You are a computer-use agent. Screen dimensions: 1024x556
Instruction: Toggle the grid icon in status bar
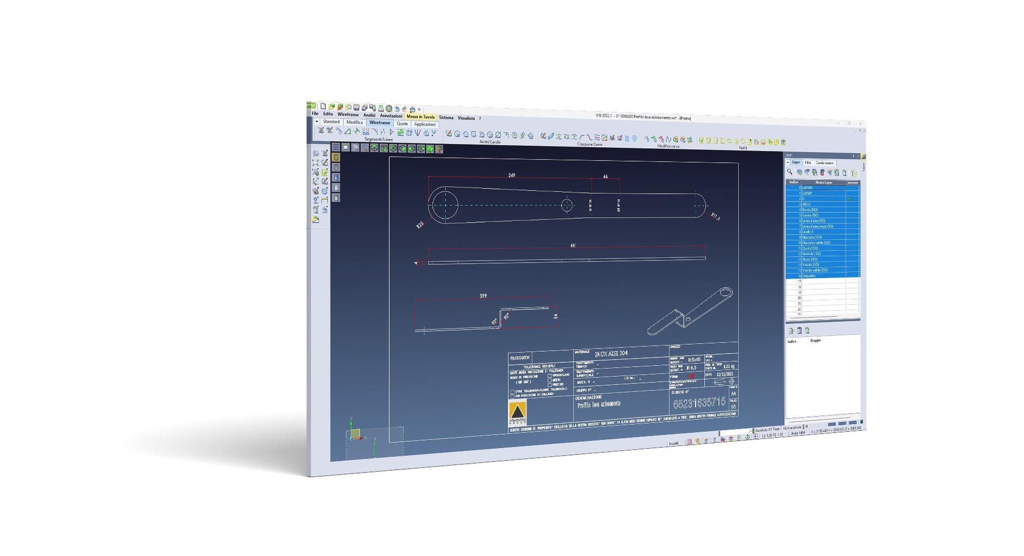click(x=755, y=437)
